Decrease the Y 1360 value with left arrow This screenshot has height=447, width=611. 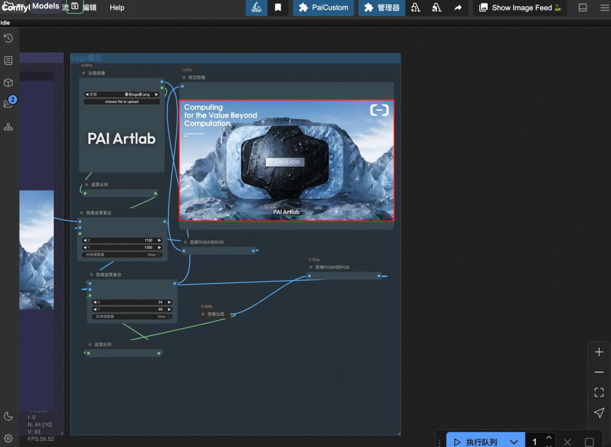85,247
